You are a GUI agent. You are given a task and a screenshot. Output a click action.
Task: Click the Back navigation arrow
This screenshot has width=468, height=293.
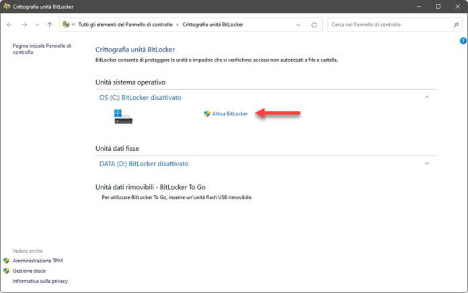click(x=9, y=25)
